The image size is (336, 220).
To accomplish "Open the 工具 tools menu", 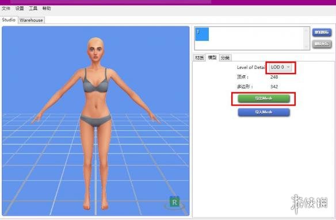I will 33,9.
